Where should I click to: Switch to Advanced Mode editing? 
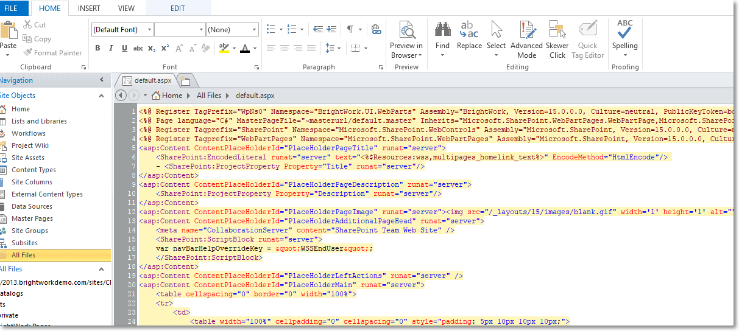point(526,40)
